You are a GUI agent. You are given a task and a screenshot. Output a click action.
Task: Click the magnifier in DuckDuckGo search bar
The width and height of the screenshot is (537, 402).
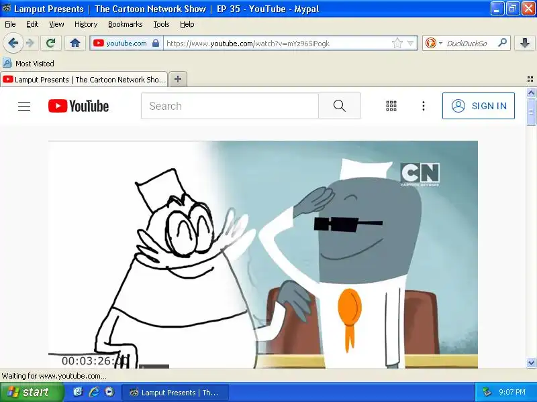pyautogui.click(x=502, y=43)
